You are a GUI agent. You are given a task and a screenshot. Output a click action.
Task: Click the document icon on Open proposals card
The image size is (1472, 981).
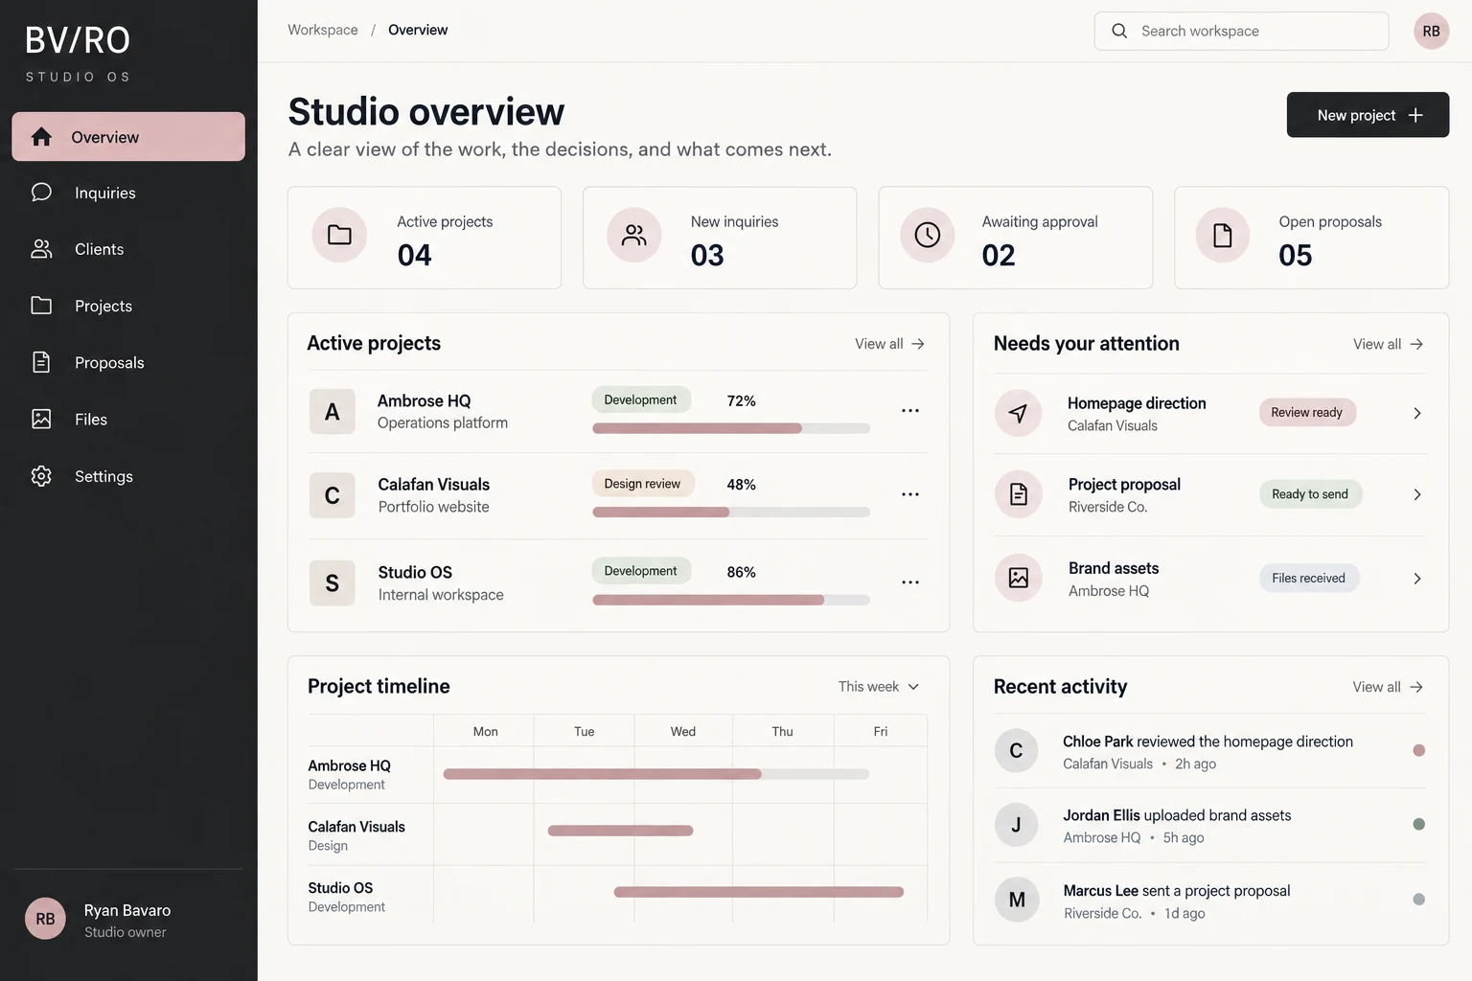coord(1223,235)
